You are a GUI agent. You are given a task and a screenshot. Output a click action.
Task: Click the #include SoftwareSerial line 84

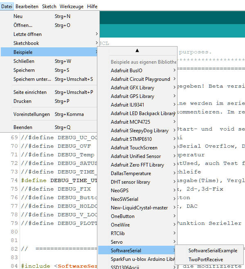pyautogui.click(x=59, y=266)
